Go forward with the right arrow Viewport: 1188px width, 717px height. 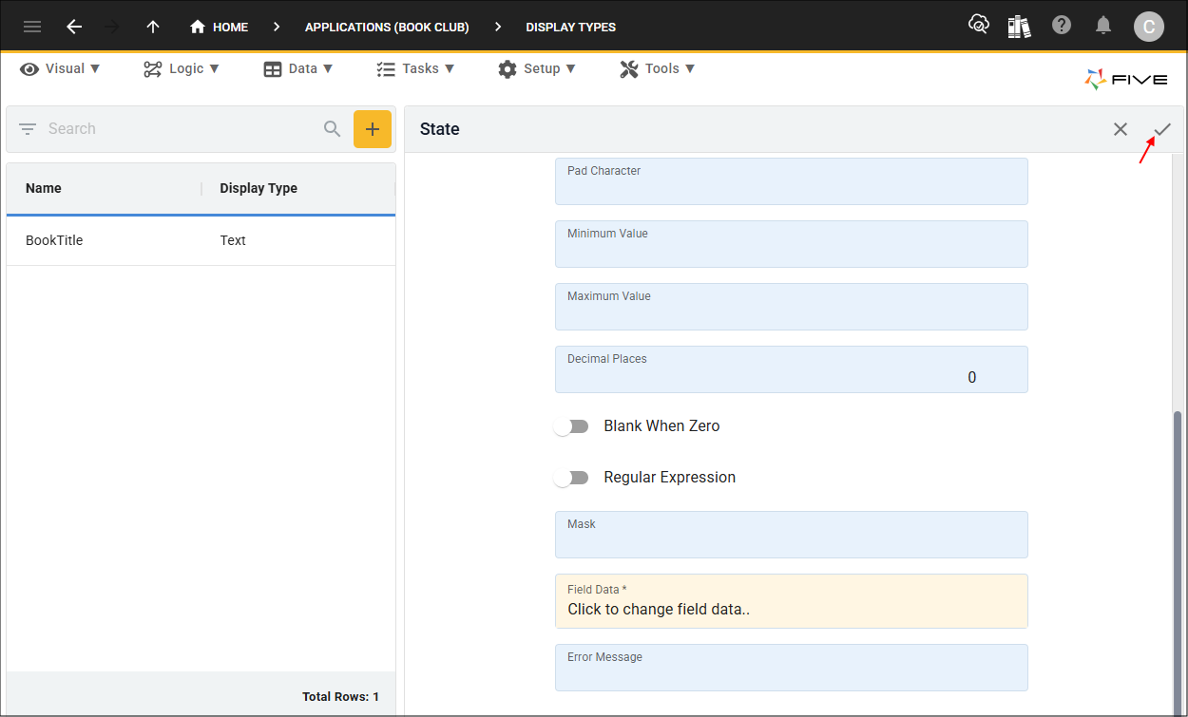coord(112,27)
